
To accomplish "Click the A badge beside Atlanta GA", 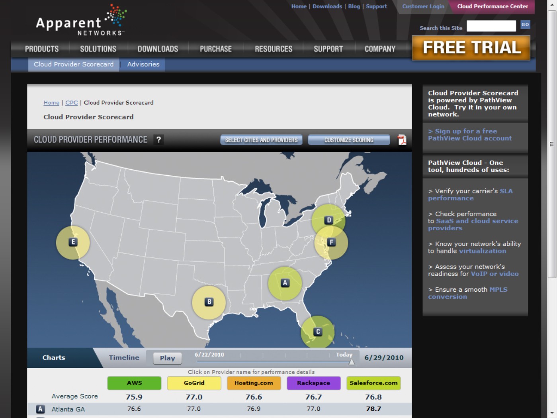I will click(40, 409).
